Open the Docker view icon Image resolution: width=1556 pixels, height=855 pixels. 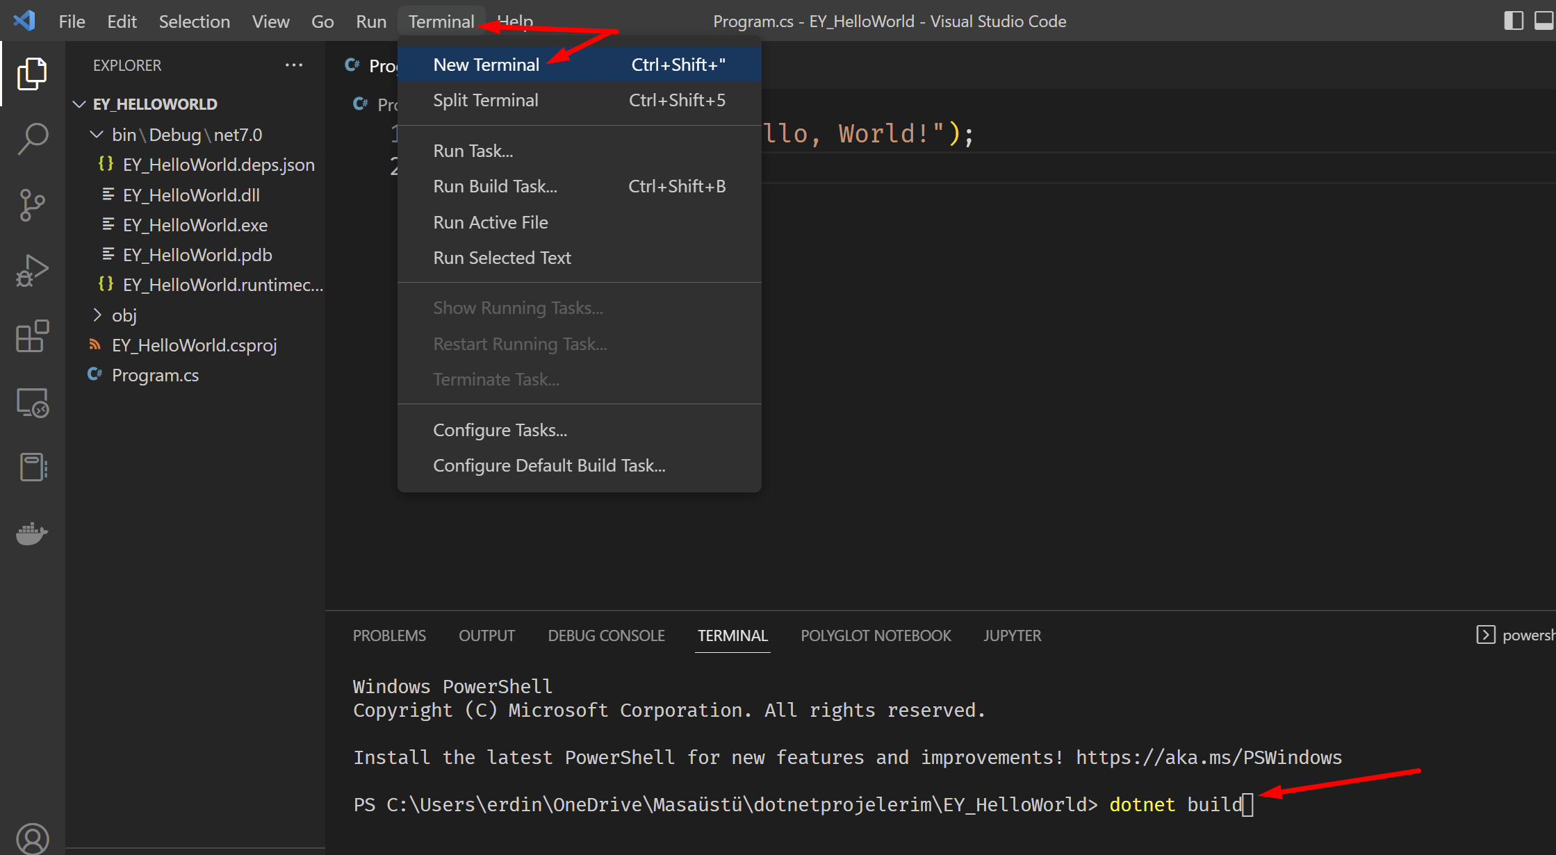coord(32,533)
